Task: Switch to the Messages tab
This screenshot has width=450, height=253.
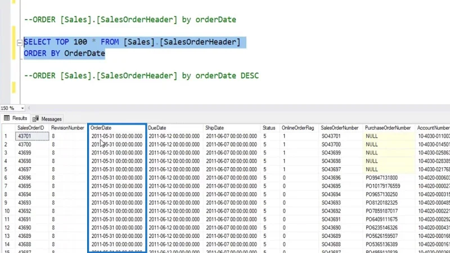Action: (47, 119)
